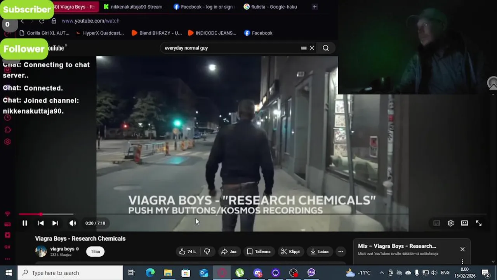Toggle subtitles button in player
497x280 pixels.
pos(436,223)
